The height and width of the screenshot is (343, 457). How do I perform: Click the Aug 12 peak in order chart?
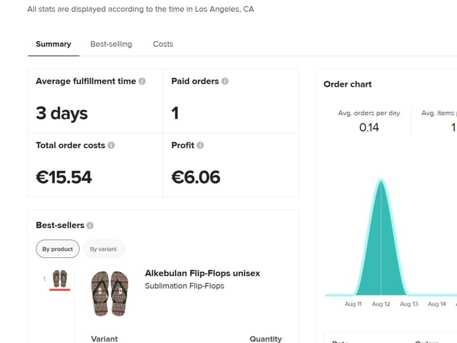[381, 181]
